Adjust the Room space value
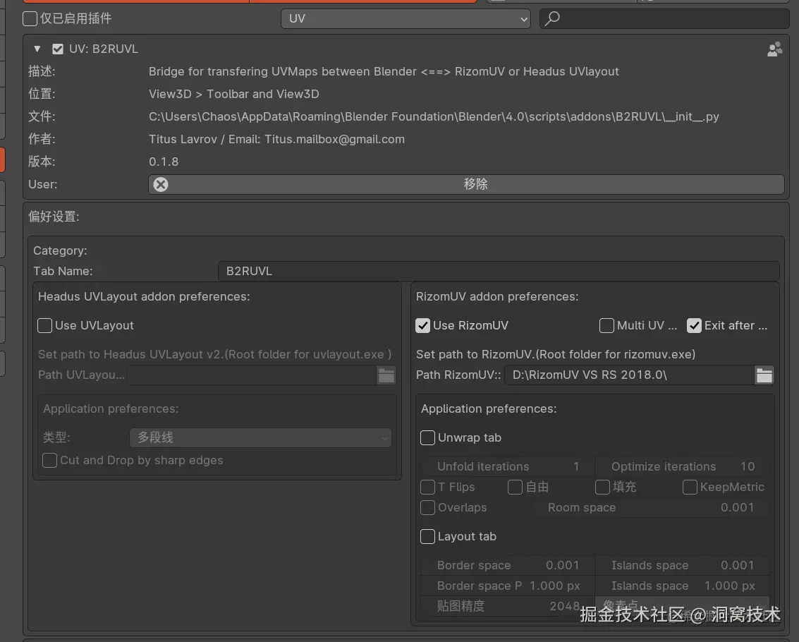The height and width of the screenshot is (642, 799). coord(651,507)
